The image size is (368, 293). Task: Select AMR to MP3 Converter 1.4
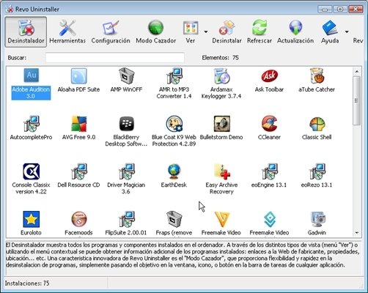[x=174, y=84]
